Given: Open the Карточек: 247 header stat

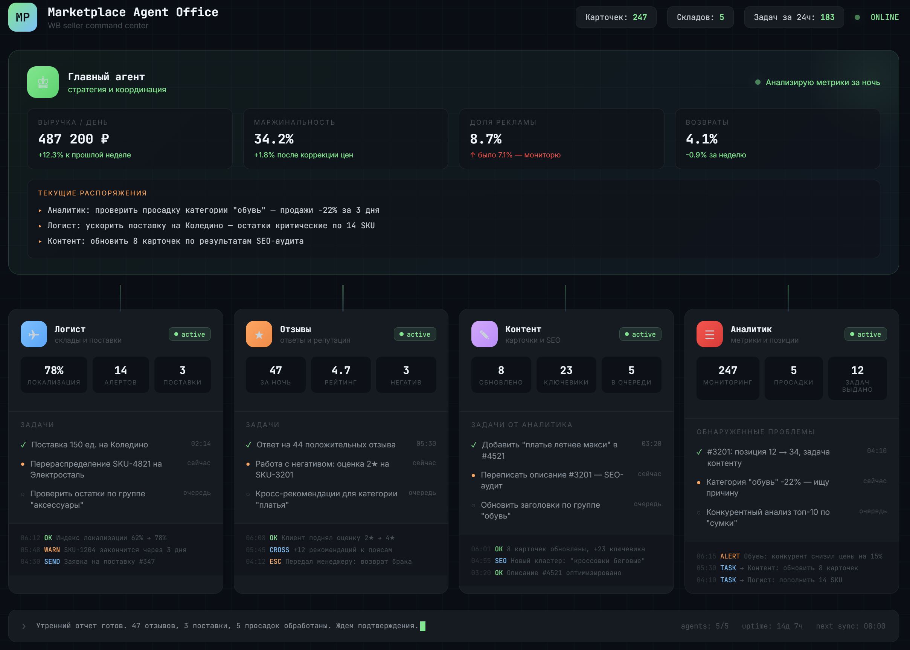Looking at the screenshot, I should click(616, 17).
